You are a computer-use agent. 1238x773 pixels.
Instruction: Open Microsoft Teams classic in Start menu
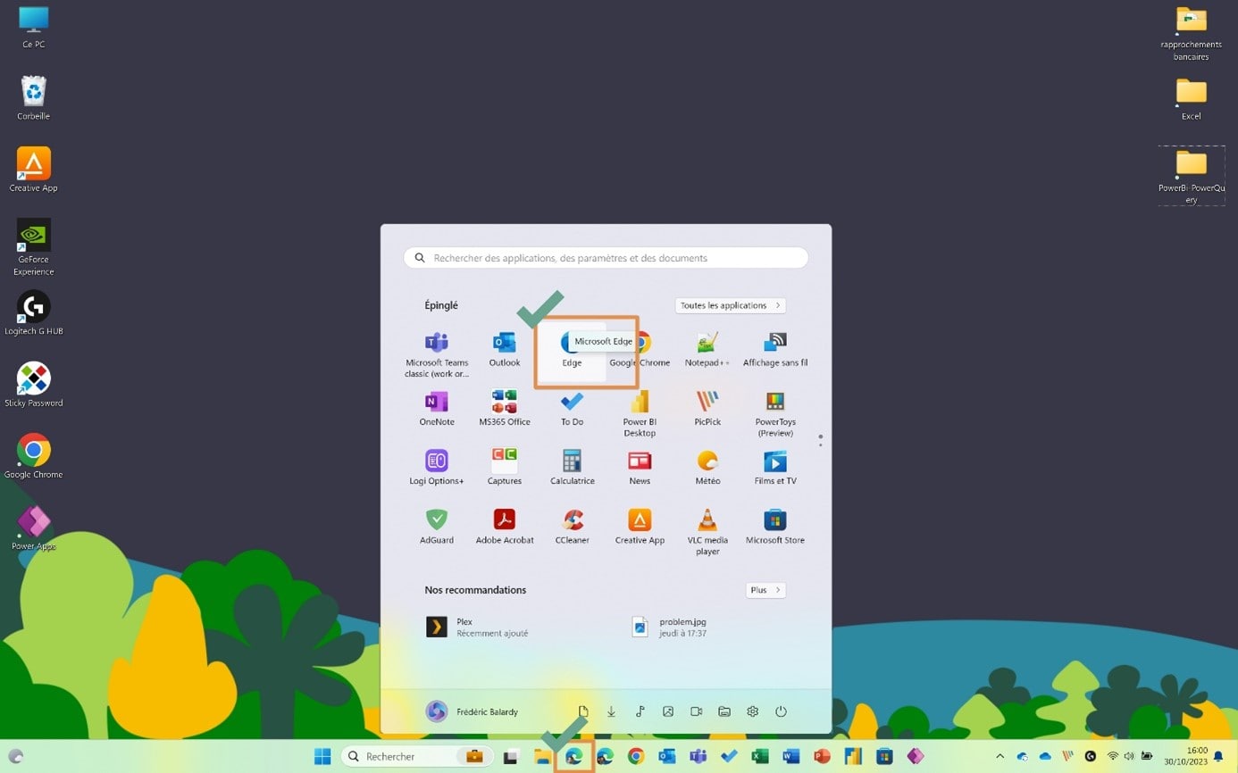point(437,353)
